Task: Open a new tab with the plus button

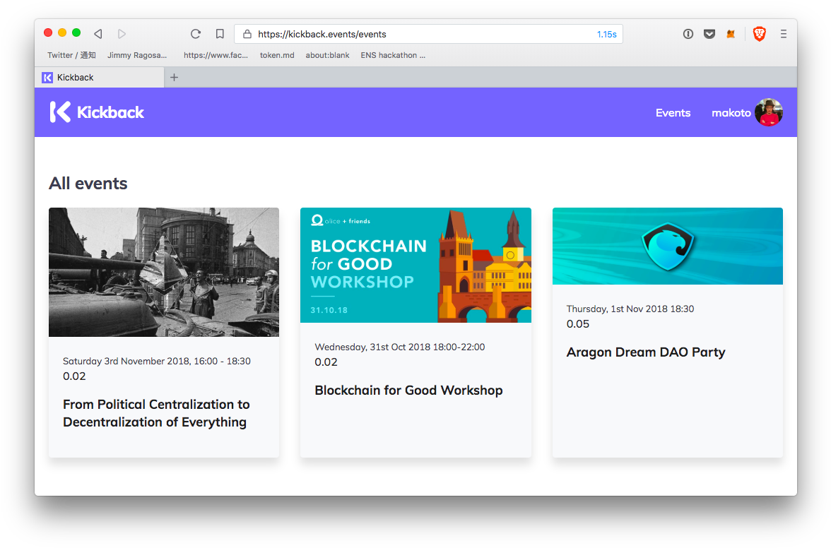Action: (x=174, y=78)
